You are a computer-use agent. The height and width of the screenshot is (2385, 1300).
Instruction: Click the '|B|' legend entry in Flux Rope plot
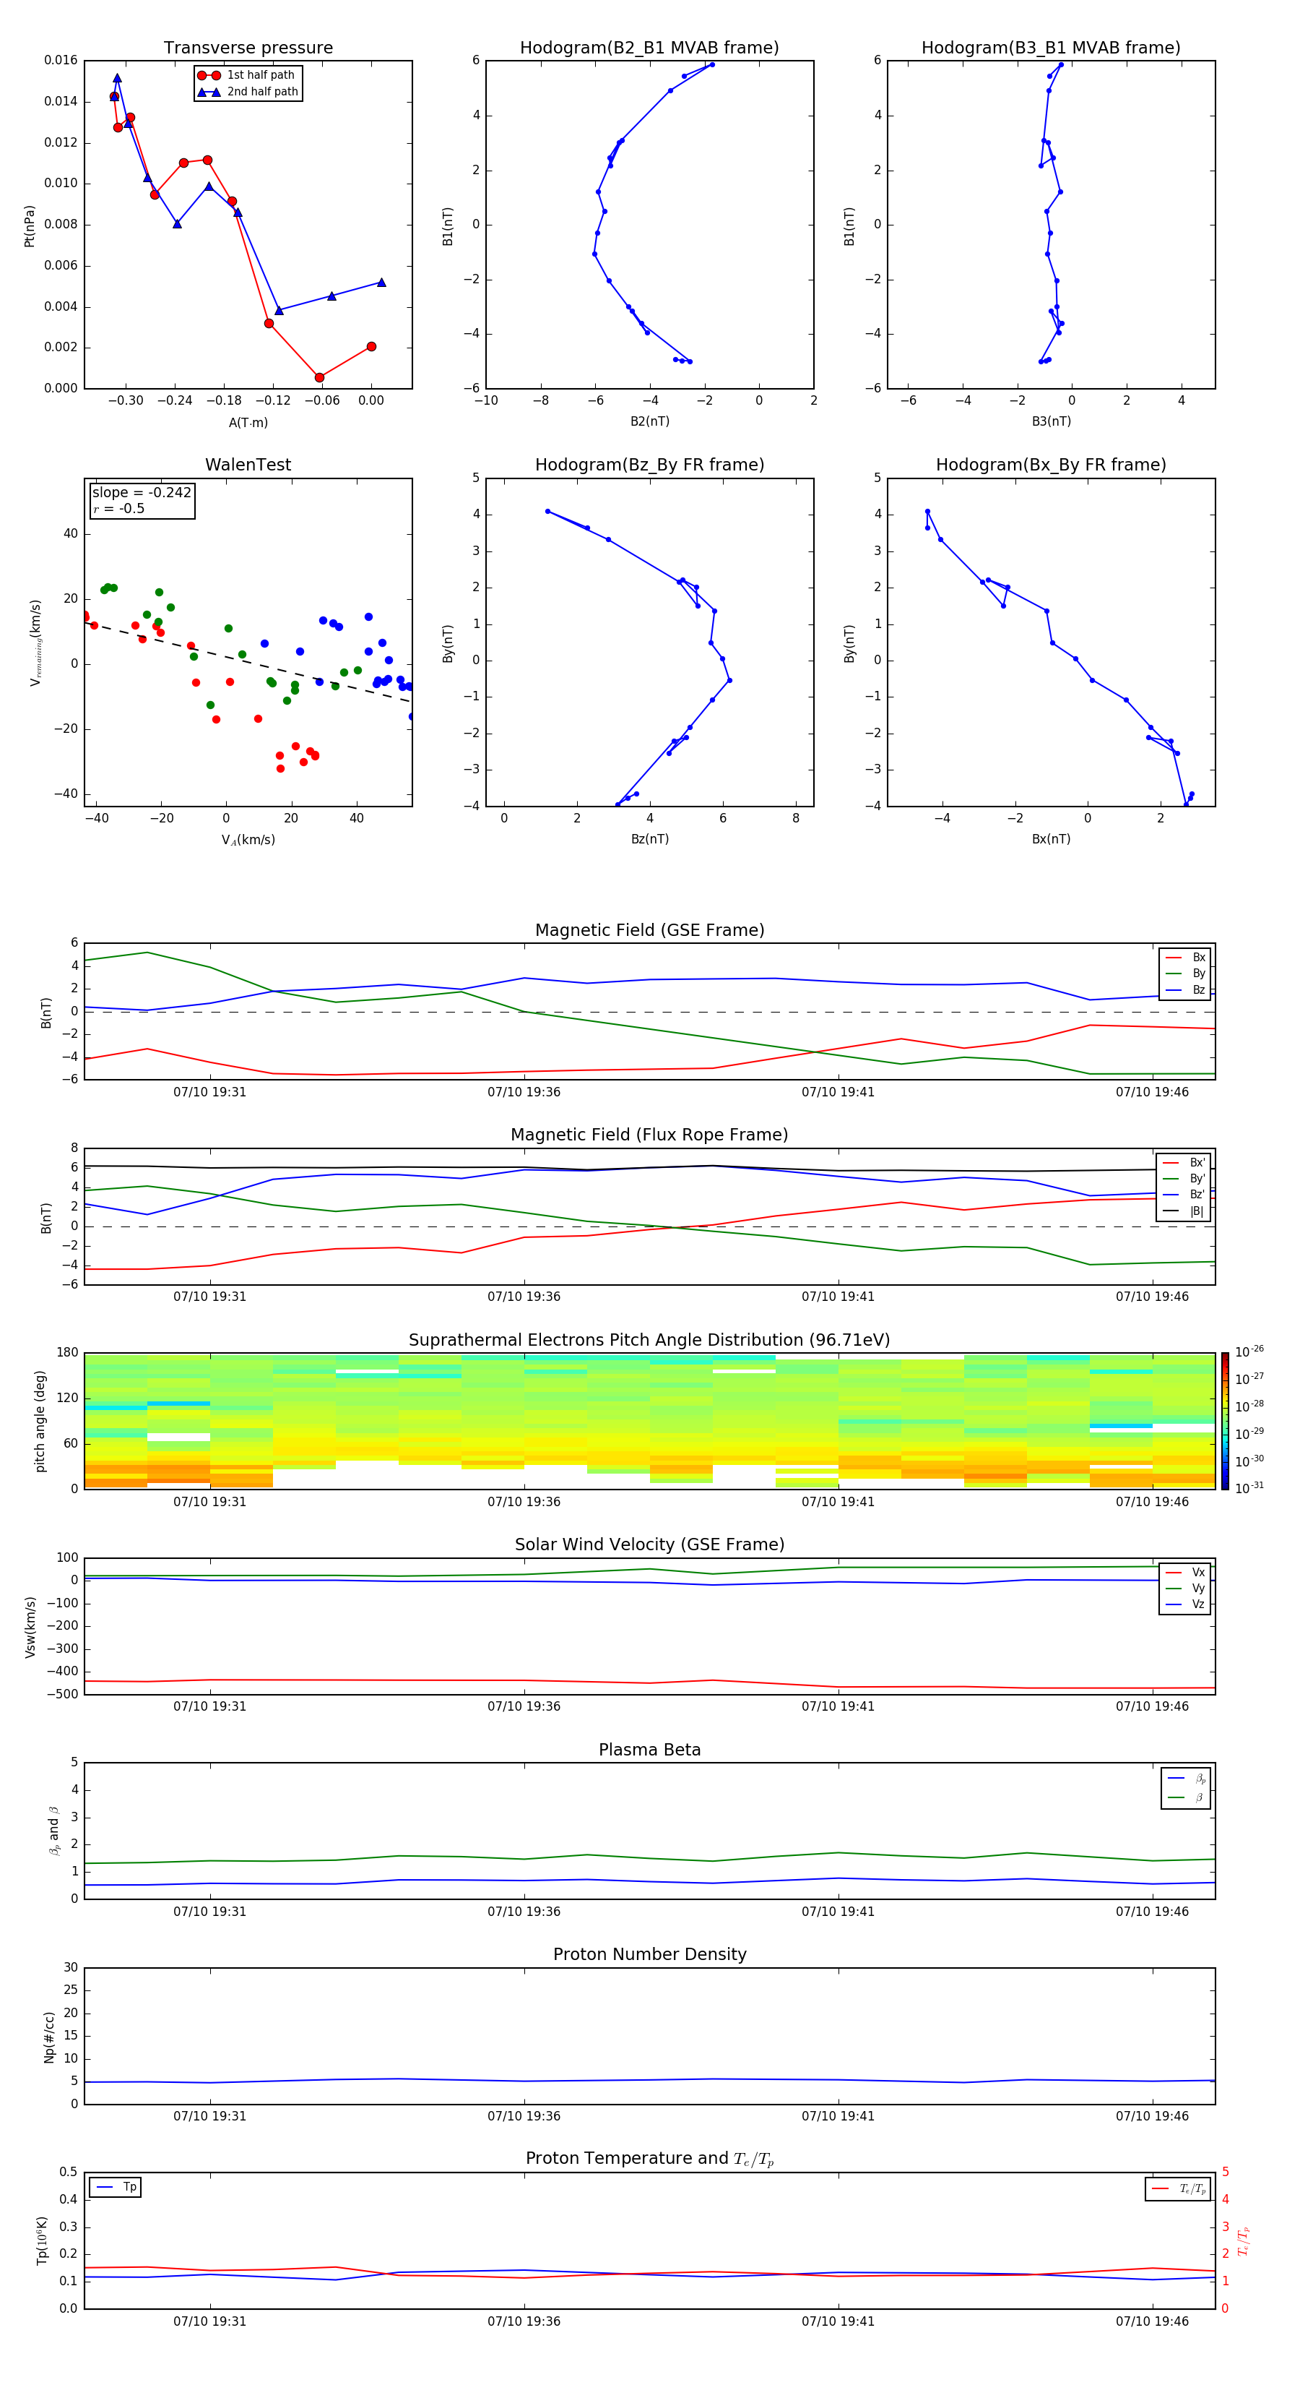[1184, 1211]
